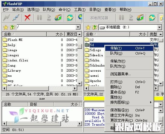The image size is (165, 134).
Task: Open the local disk (E:) drive dropdown
Action: [160, 27]
